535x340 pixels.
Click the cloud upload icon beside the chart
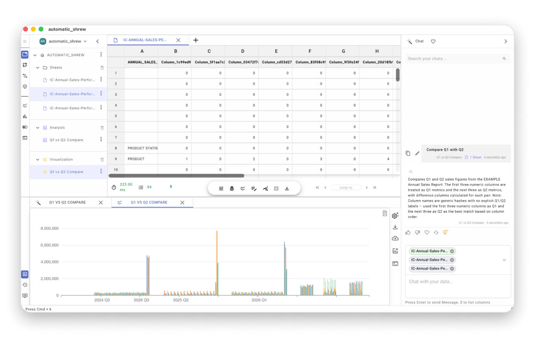(395, 238)
